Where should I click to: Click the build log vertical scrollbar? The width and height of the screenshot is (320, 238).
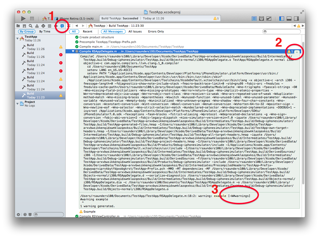point(303,113)
